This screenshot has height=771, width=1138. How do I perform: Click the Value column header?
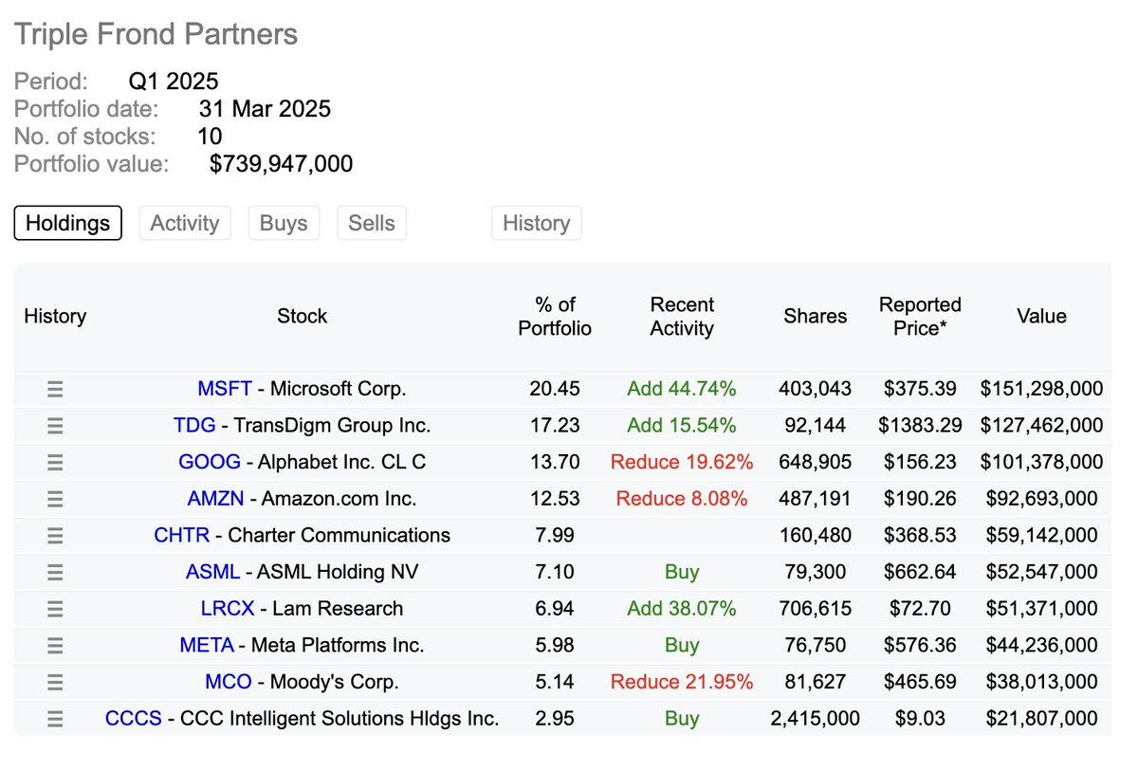click(1041, 316)
